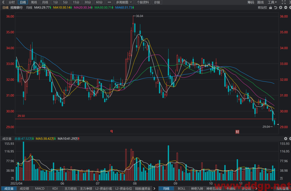The width and height of the screenshot is (291, 191).
Task: Switch to 月线 monthly chart
Action: (x=45, y=2)
